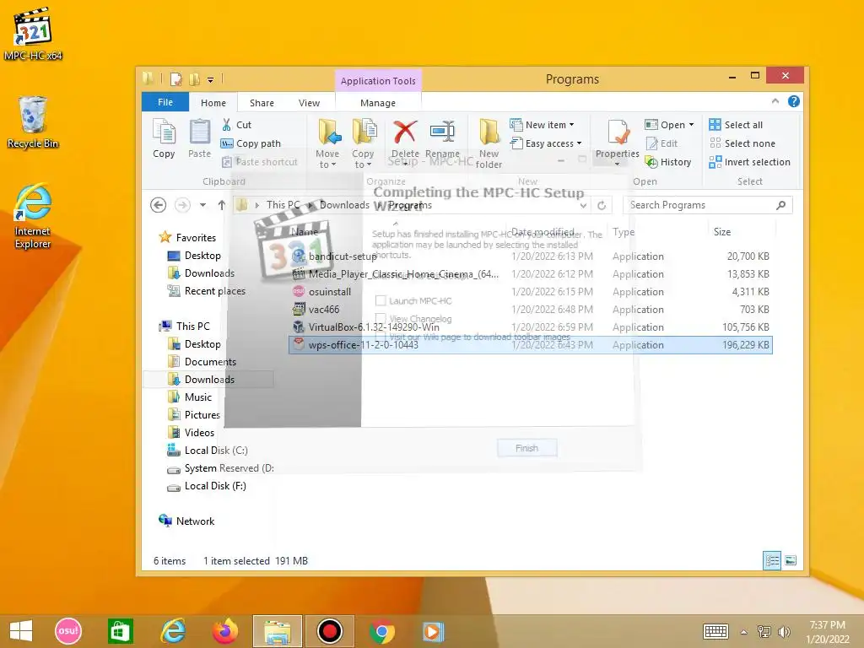
Task: Switch to Details view layout
Action: (x=772, y=560)
